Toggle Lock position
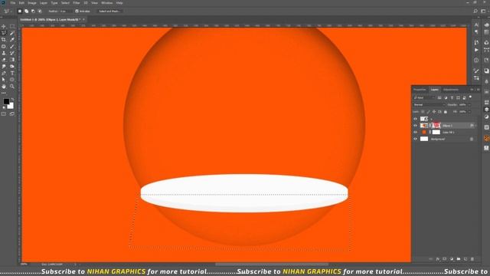Viewport: 490px width, 276px height. [434, 112]
